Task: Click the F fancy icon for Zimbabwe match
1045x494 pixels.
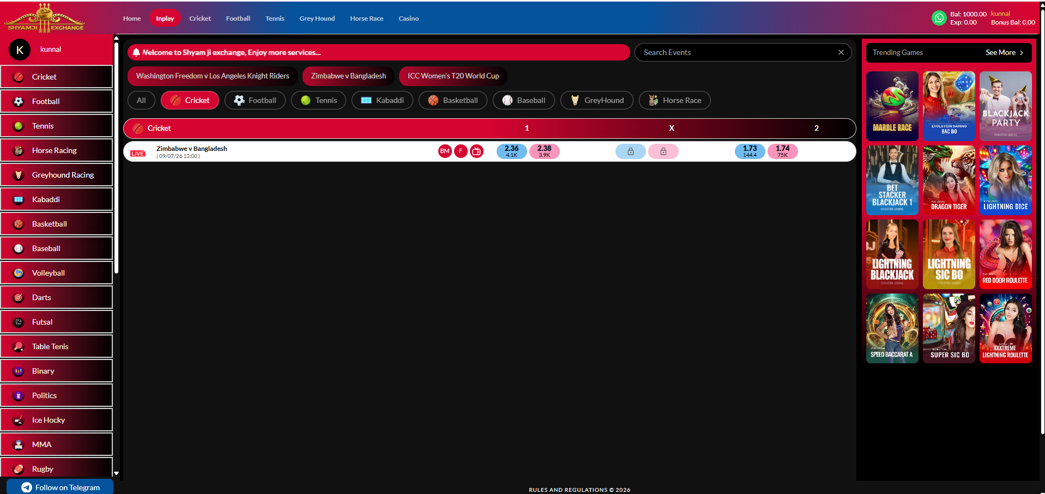Action: point(461,151)
